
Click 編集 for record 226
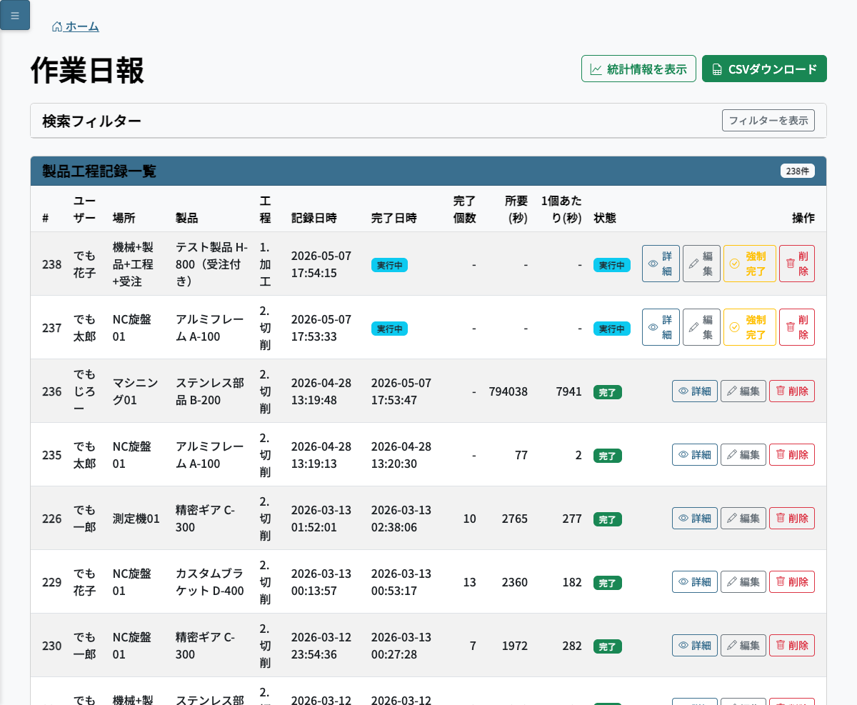coord(743,518)
